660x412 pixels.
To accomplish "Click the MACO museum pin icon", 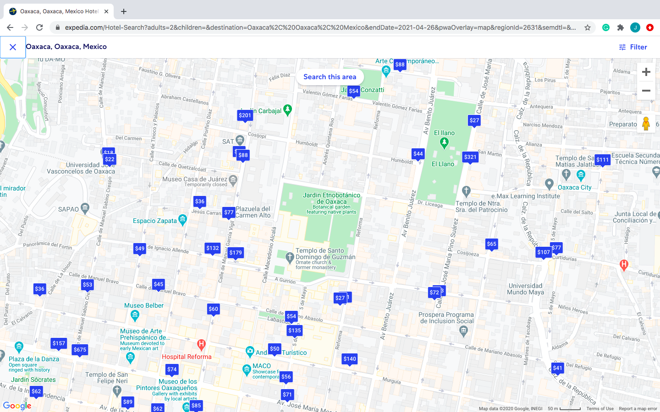I will click(247, 370).
